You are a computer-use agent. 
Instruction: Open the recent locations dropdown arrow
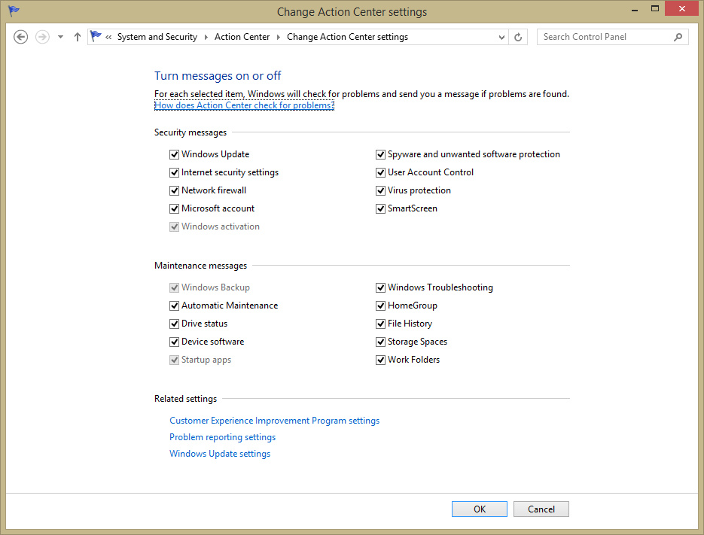click(x=61, y=37)
